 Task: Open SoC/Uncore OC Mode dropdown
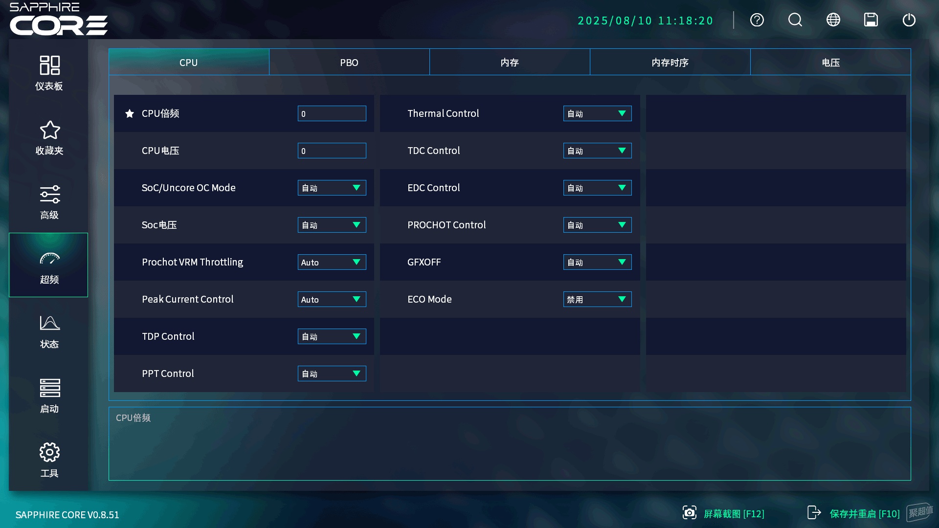(332, 188)
